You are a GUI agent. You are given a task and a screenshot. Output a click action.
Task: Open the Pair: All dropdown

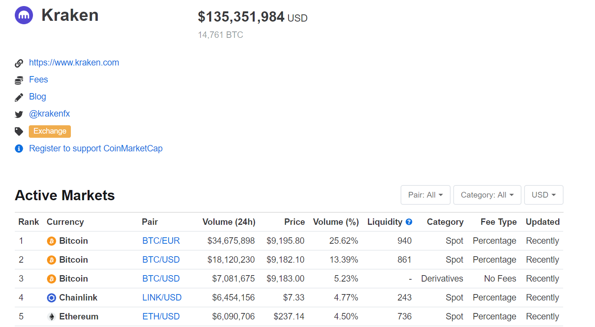pyautogui.click(x=425, y=195)
